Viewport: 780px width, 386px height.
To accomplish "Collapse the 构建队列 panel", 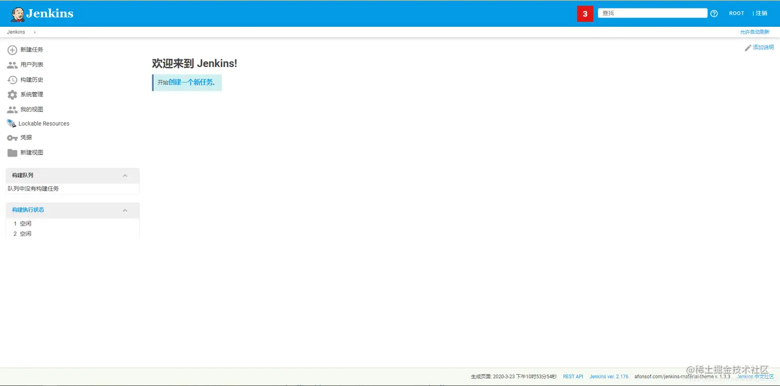I will 125,176.
